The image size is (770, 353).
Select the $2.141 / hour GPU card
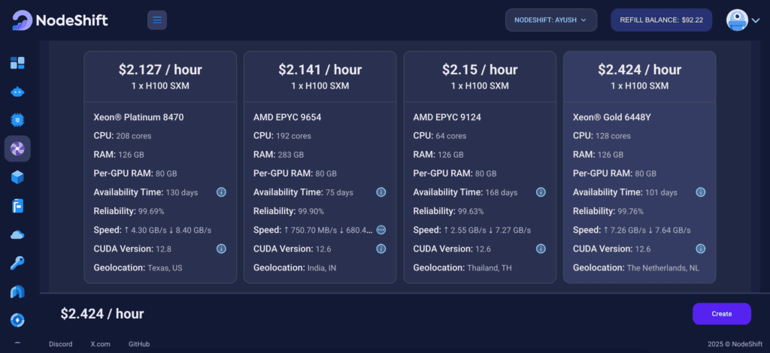[x=320, y=167]
